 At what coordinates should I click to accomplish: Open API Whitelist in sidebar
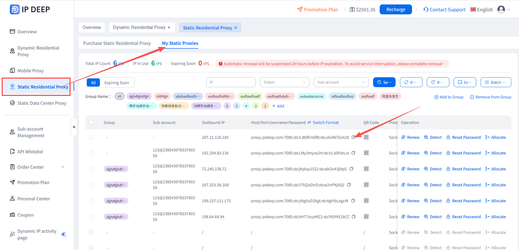pyautogui.click(x=27, y=152)
